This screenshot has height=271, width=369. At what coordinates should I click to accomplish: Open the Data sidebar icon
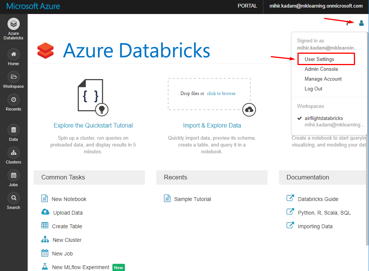[x=14, y=130]
